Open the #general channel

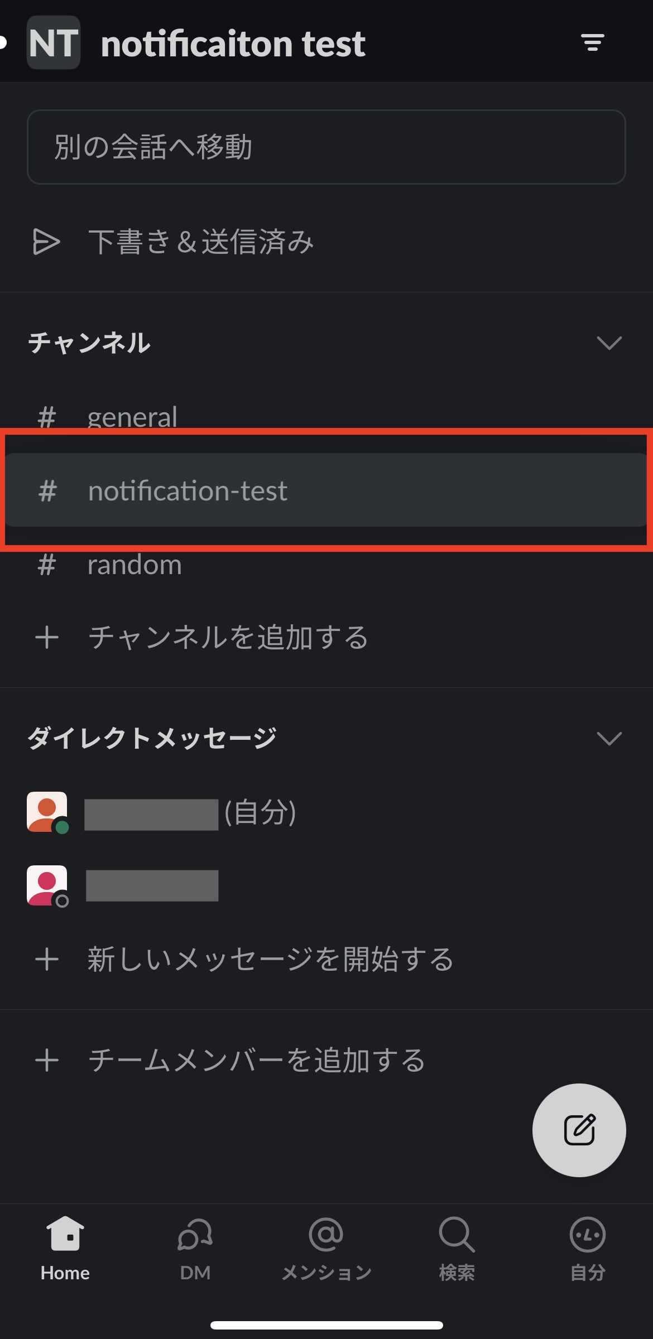(x=132, y=416)
